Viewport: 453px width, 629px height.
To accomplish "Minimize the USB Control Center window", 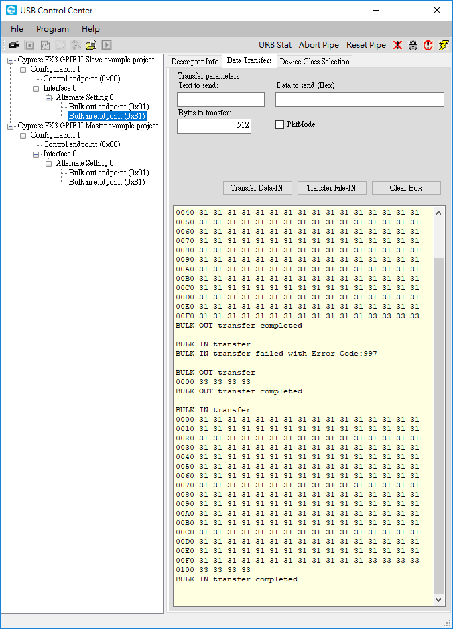I will (376, 11).
